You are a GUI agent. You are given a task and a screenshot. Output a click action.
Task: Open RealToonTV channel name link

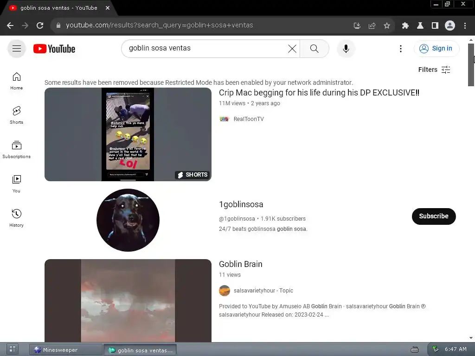(249, 119)
